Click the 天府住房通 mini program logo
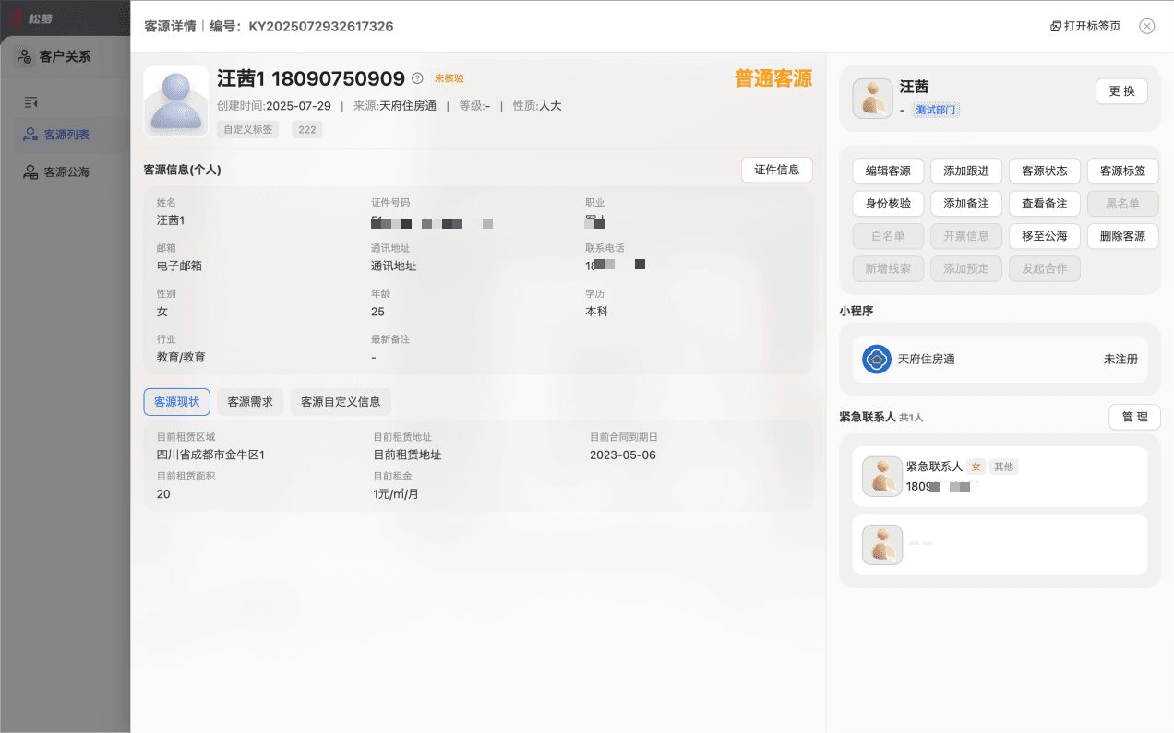The height and width of the screenshot is (733, 1174). click(877, 359)
